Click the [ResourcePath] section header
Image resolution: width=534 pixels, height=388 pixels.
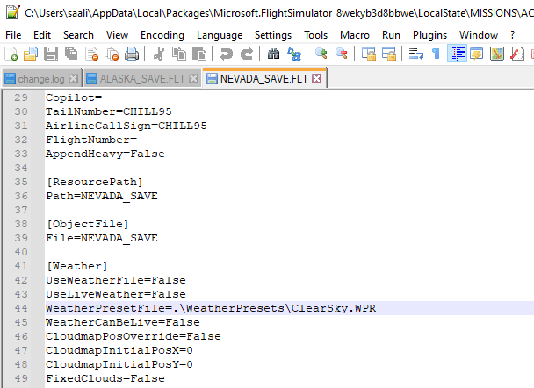point(94,182)
